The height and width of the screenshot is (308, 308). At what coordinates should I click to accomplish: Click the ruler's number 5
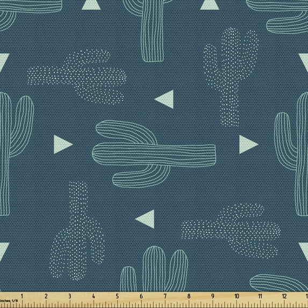click(x=117, y=296)
